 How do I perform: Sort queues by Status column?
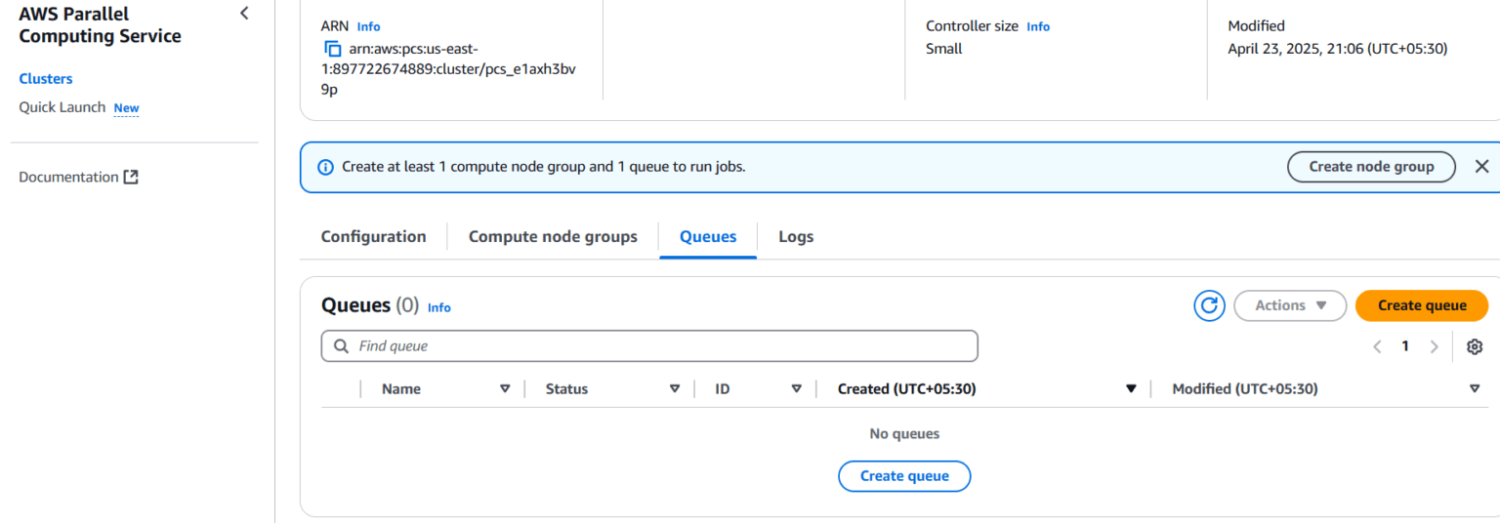point(674,388)
